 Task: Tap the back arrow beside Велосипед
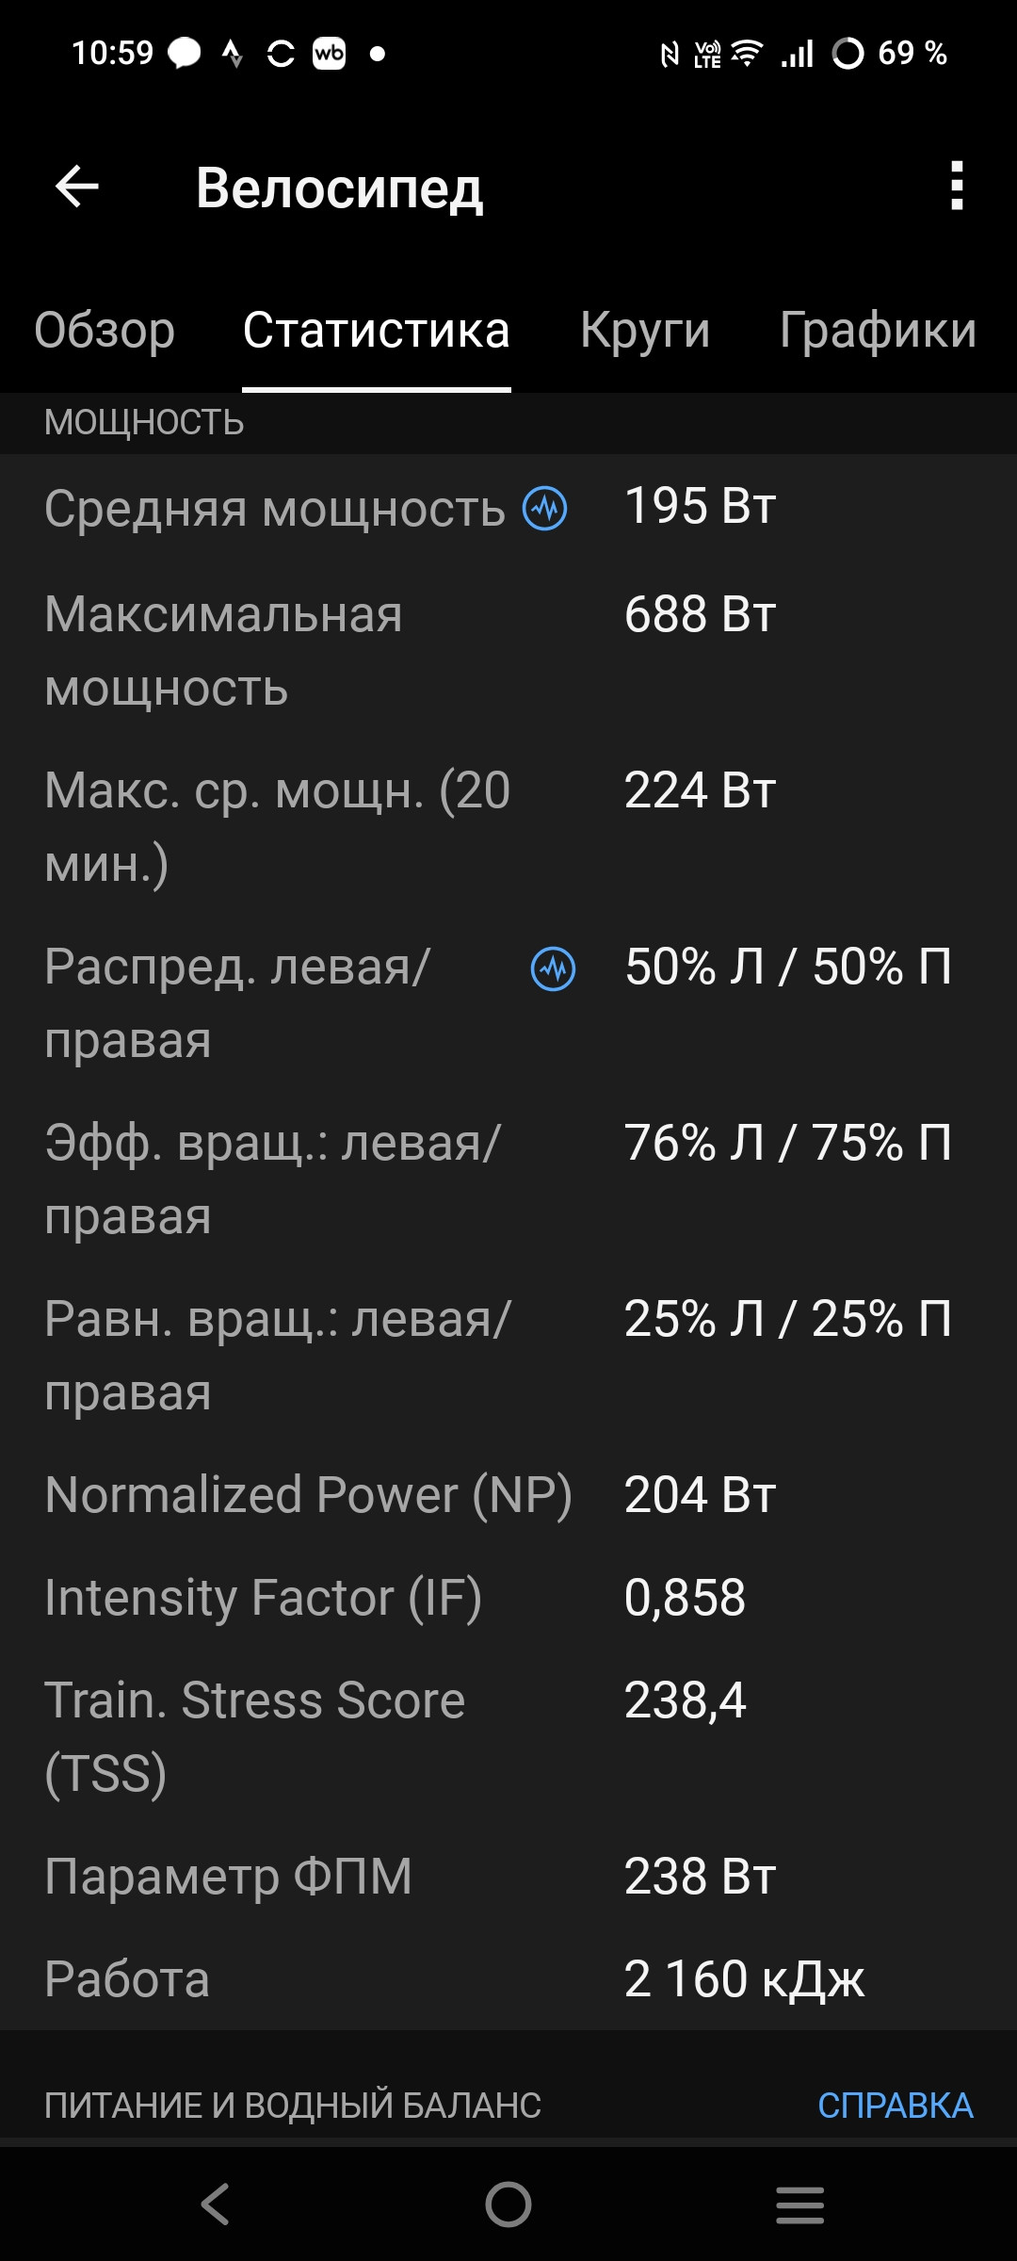pyautogui.click(x=77, y=187)
